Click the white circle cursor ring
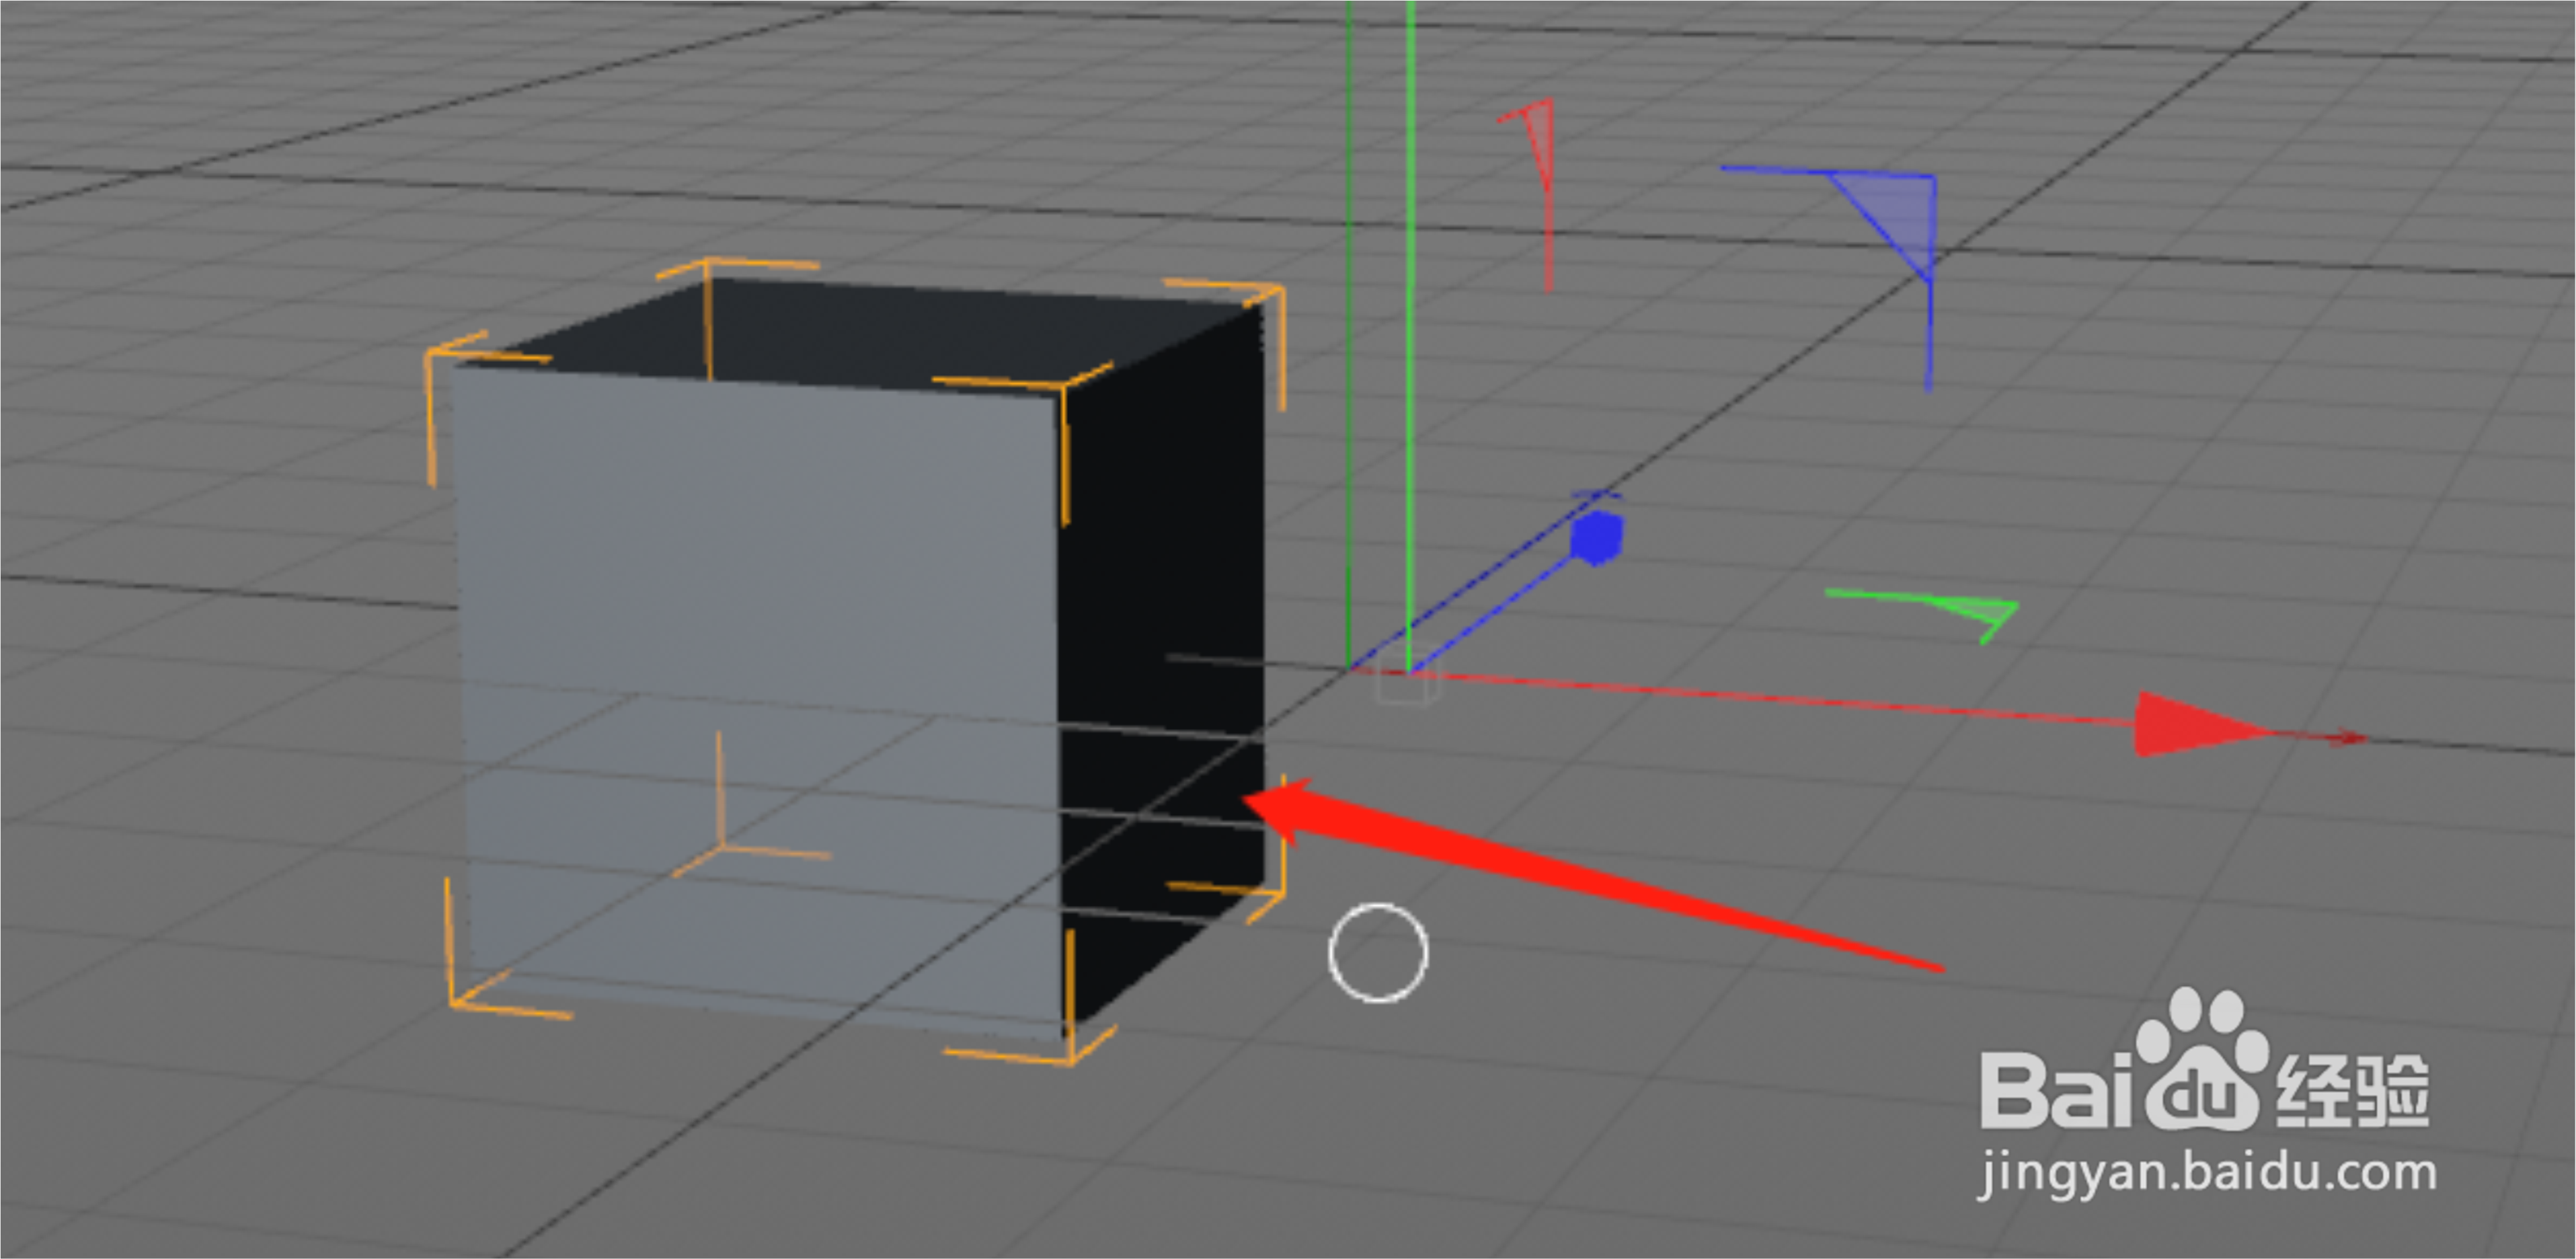This screenshot has width=2576, height=1259. pos(1378,952)
